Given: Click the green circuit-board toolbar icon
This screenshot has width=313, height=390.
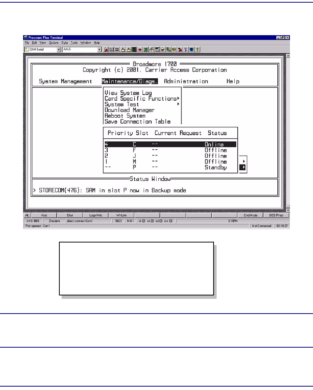Looking at the screenshot, I should [x=134, y=50].
